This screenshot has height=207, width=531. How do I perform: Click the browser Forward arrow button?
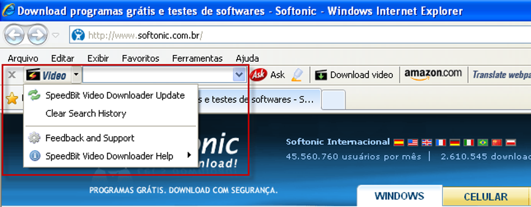(x=37, y=35)
